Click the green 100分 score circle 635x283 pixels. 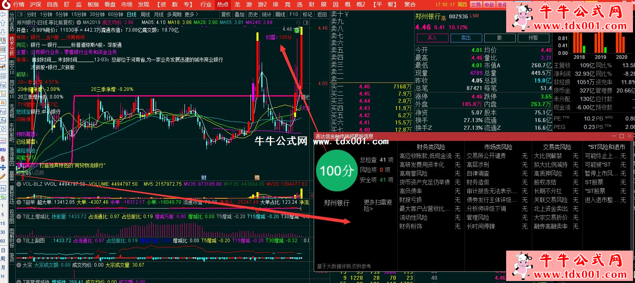[336, 171]
